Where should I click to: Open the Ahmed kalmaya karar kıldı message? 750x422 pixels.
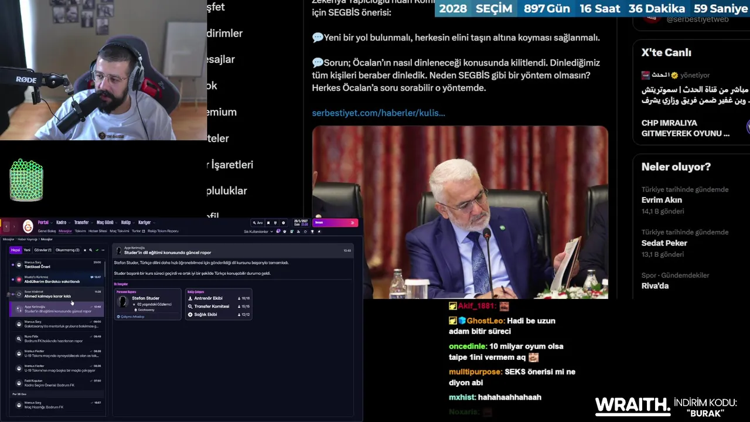pos(57,294)
